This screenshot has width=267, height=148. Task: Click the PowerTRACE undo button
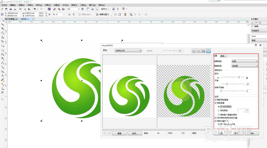(x=104, y=134)
